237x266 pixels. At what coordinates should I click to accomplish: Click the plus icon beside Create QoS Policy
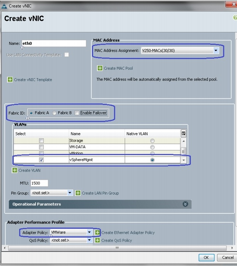click(x=97, y=240)
